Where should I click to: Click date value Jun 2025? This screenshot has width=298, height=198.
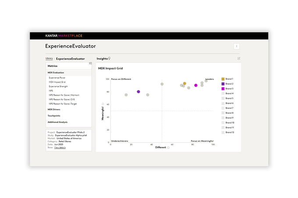[x=59, y=145]
